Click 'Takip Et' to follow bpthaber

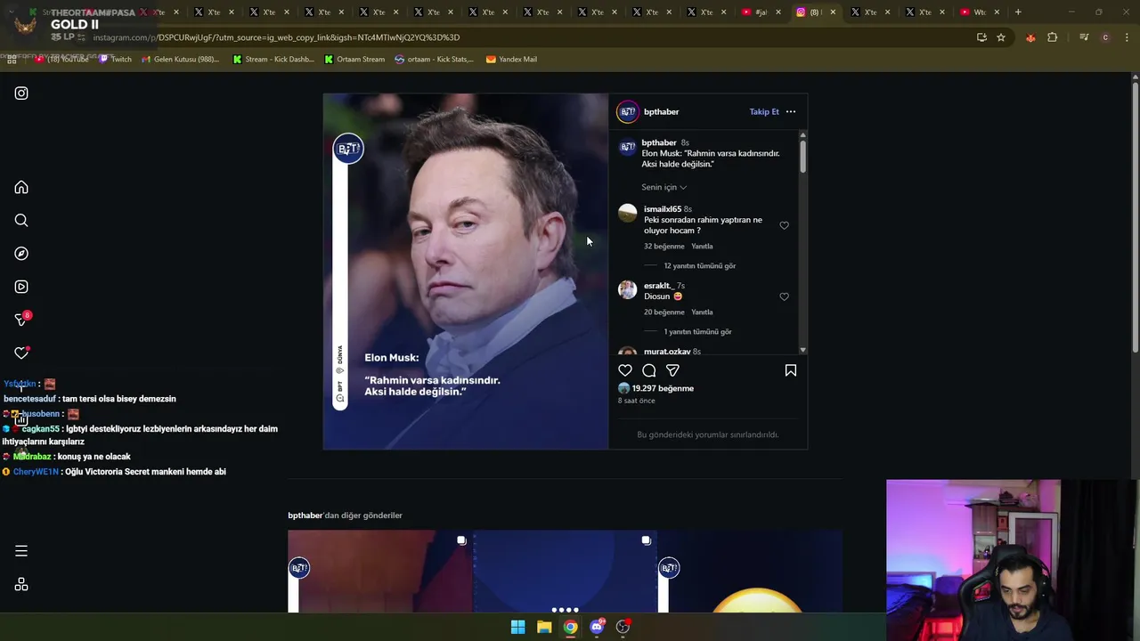pos(764,112)
